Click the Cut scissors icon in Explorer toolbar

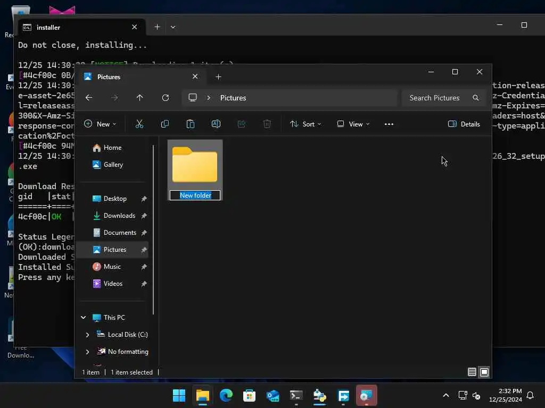[x=139, y=124]
